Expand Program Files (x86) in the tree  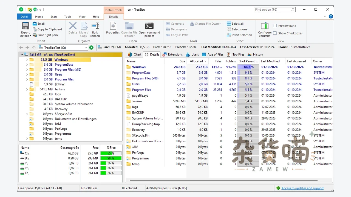[x=27, y=69]
